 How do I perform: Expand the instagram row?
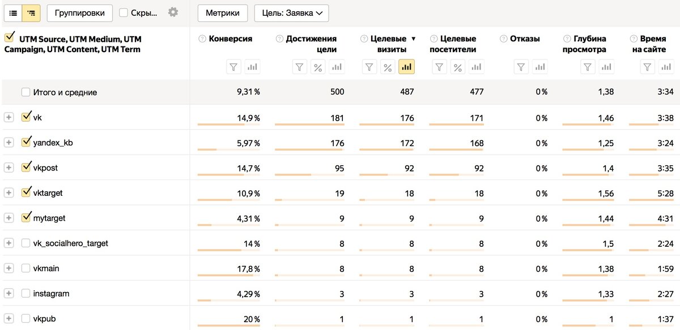click(8, 294)
